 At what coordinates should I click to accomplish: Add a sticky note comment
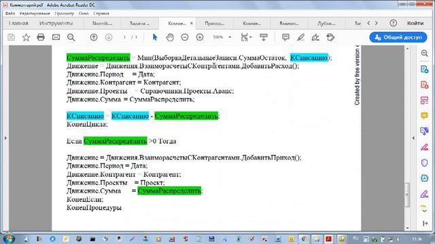(x=285, y=37)
